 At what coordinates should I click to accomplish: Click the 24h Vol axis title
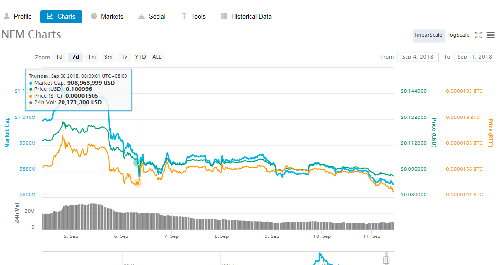click(x=17, y=213)
